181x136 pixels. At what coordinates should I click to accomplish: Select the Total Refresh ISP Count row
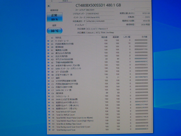pos(98,111)
